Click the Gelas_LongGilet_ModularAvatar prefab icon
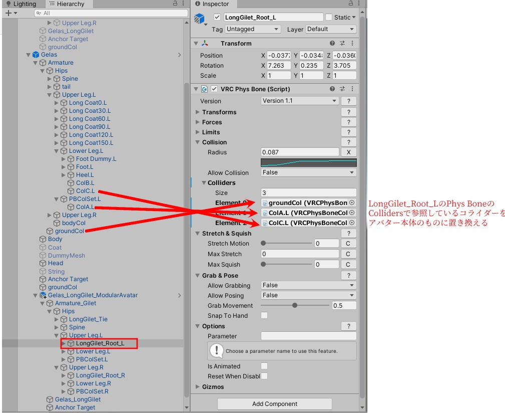Screen dimensions: 505x413 point(43,295)
